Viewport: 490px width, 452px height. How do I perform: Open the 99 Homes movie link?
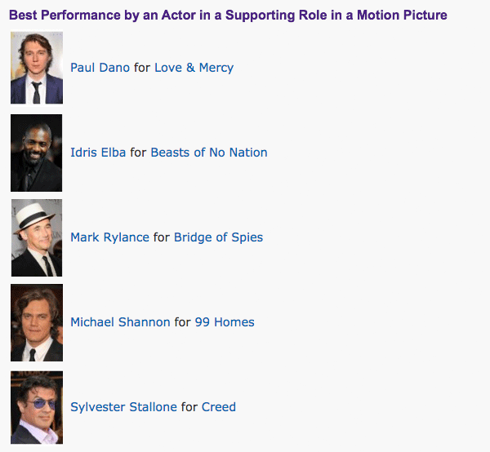point(225,322)
